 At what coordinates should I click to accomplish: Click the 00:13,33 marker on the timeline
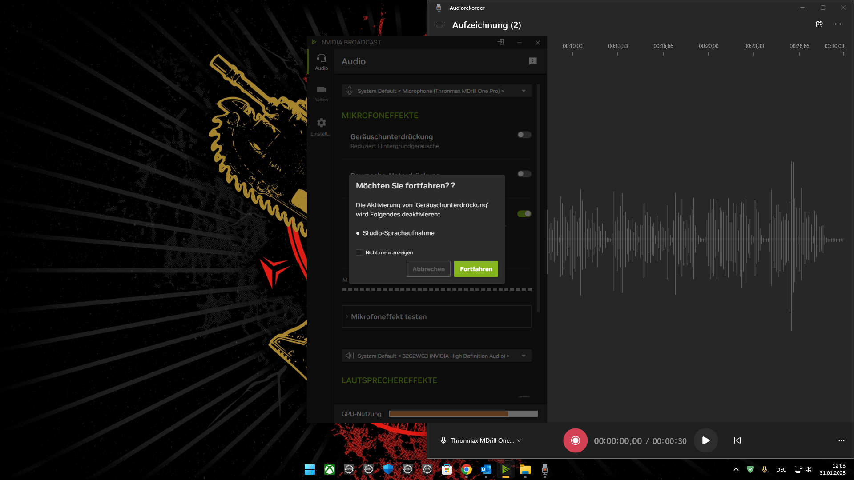(618, 46)
